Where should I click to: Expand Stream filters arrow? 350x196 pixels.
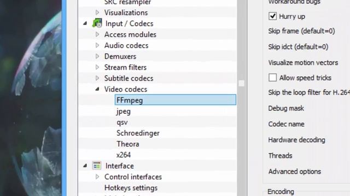[x=97, y=67]
